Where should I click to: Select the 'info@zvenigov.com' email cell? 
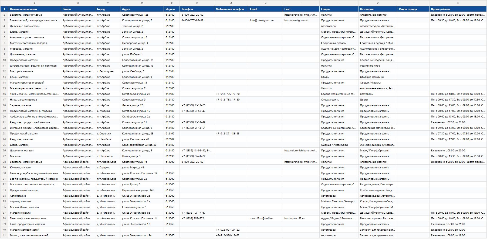point(265,20)
